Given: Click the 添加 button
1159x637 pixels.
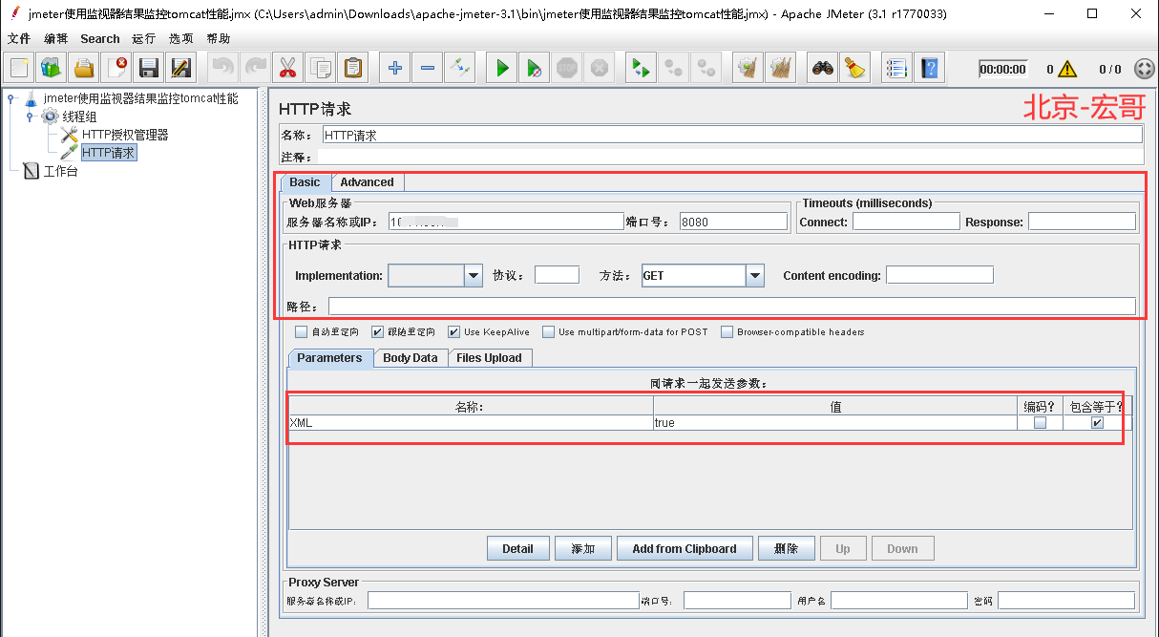Looking at the screenshot, I should pos(583,549).
